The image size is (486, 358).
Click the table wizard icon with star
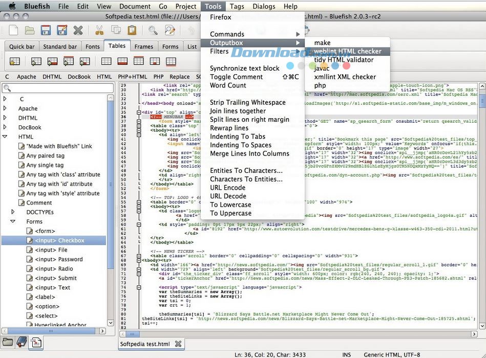pyautogui.click(x=14, y=61)
